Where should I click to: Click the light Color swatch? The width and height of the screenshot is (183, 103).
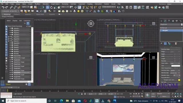tap(176, 66)
